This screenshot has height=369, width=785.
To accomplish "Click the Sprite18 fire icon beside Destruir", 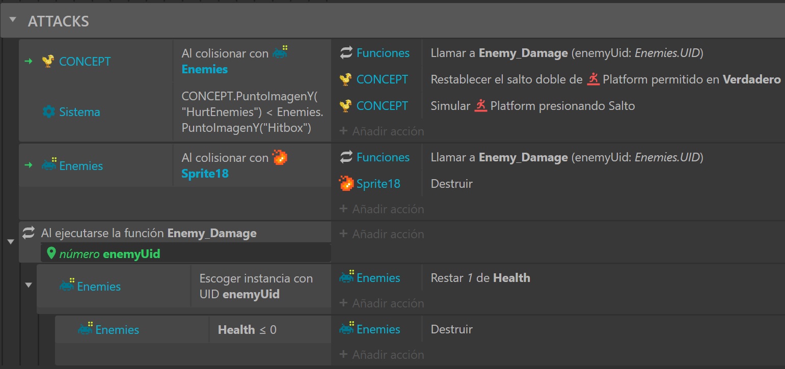I will (x=346, y=184).
